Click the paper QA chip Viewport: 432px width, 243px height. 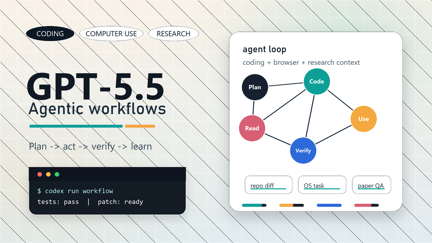point(371,185)
